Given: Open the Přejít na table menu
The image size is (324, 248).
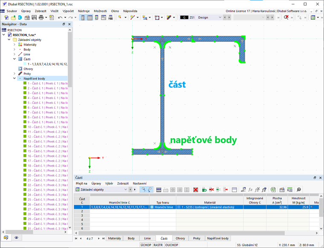Looking at the screenshot, I should (81, 183).
